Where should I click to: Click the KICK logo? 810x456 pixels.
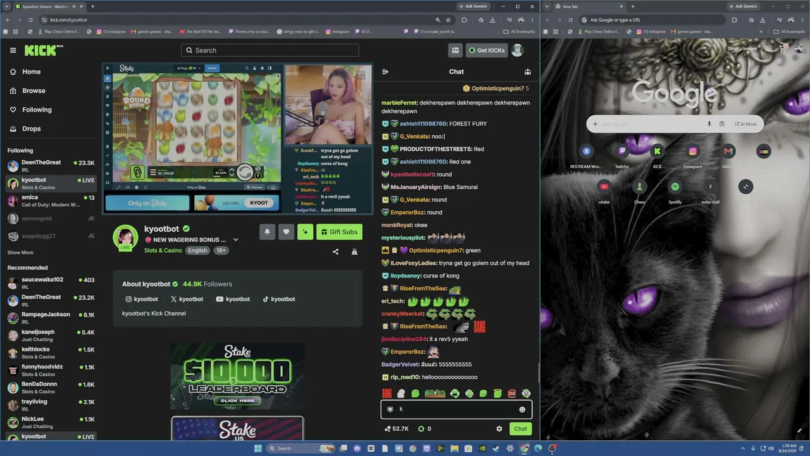coord(44,51)
